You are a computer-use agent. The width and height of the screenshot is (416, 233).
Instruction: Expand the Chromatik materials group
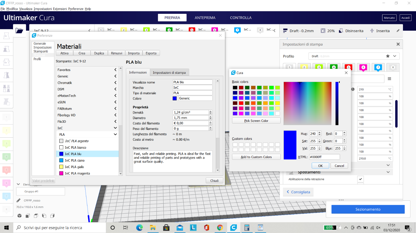click(x=115, y=83)
